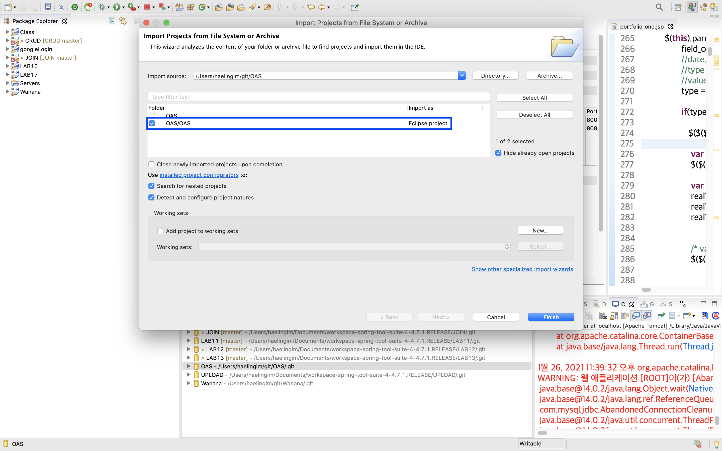Screen dimensions: 722x451
Task: Open the Import source dropdown arrow
Action: [x=462, y=76]
